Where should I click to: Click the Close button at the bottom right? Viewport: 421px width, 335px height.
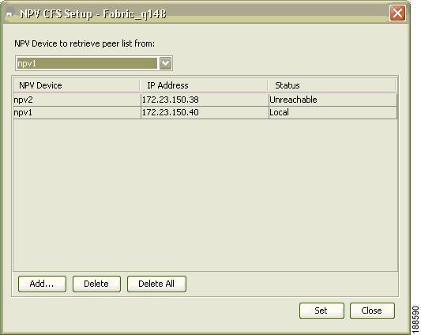[x=372, y=311]
